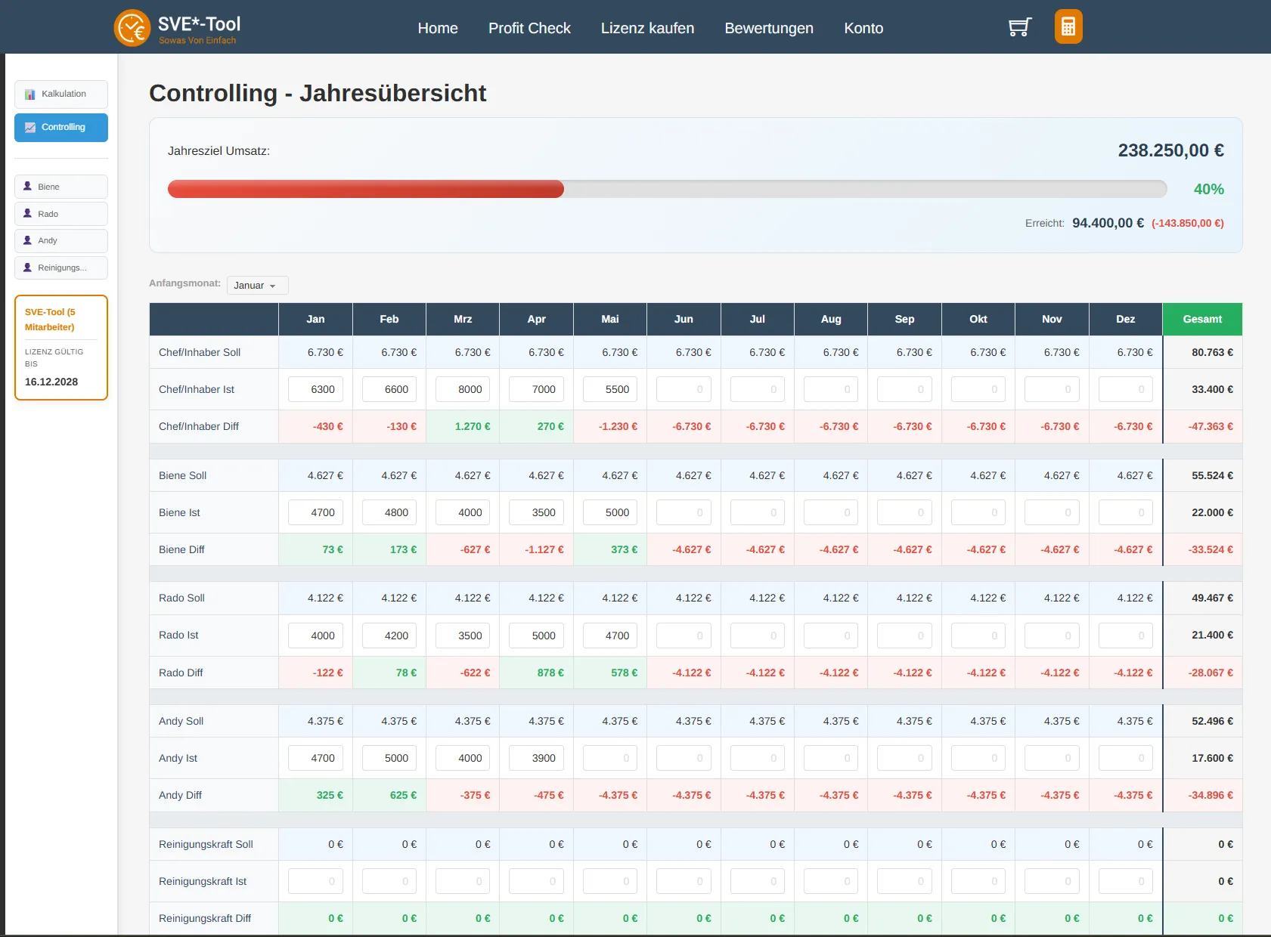Screen dimensions: 1271x937
Task: Click the orange calculator icon
Action: [x=1068, y=27]
